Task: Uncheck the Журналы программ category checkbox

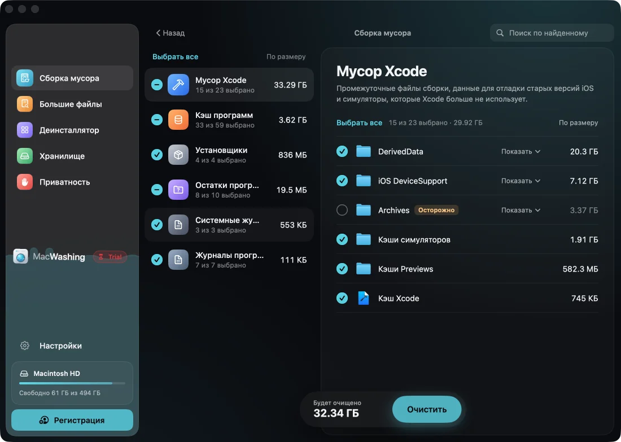Action: pos(157,260)
